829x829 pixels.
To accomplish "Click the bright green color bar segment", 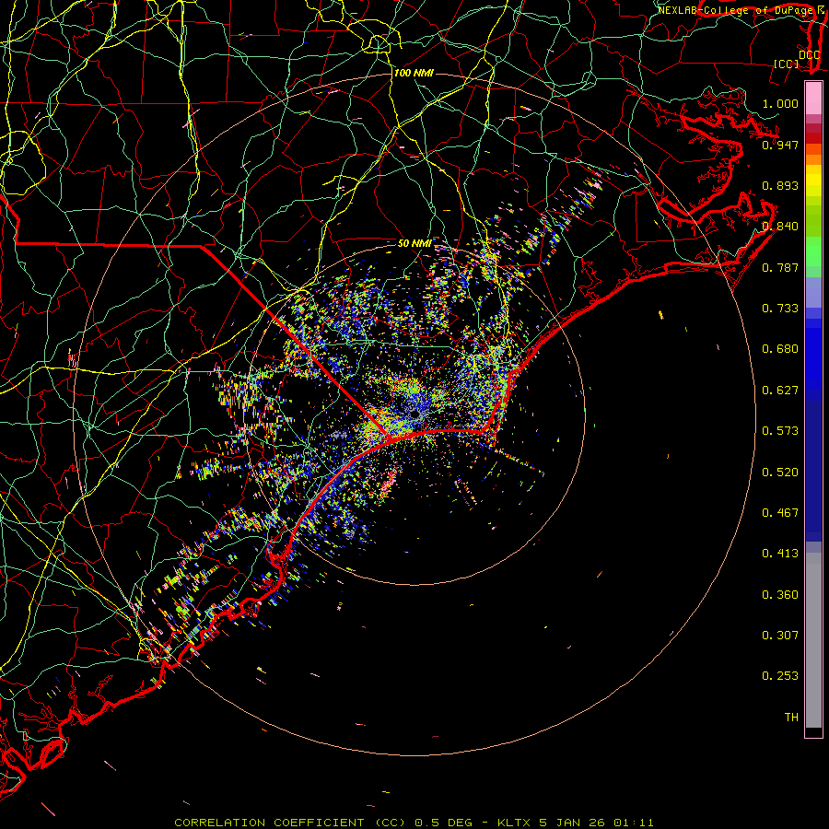I will [x=813, y=251].
